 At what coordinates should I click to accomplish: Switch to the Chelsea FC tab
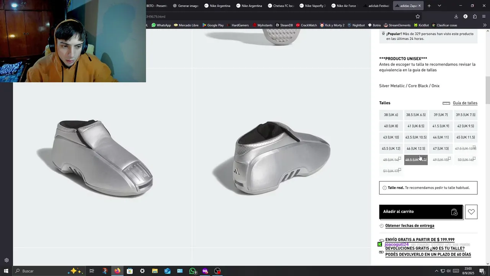(x=280, y=6)
